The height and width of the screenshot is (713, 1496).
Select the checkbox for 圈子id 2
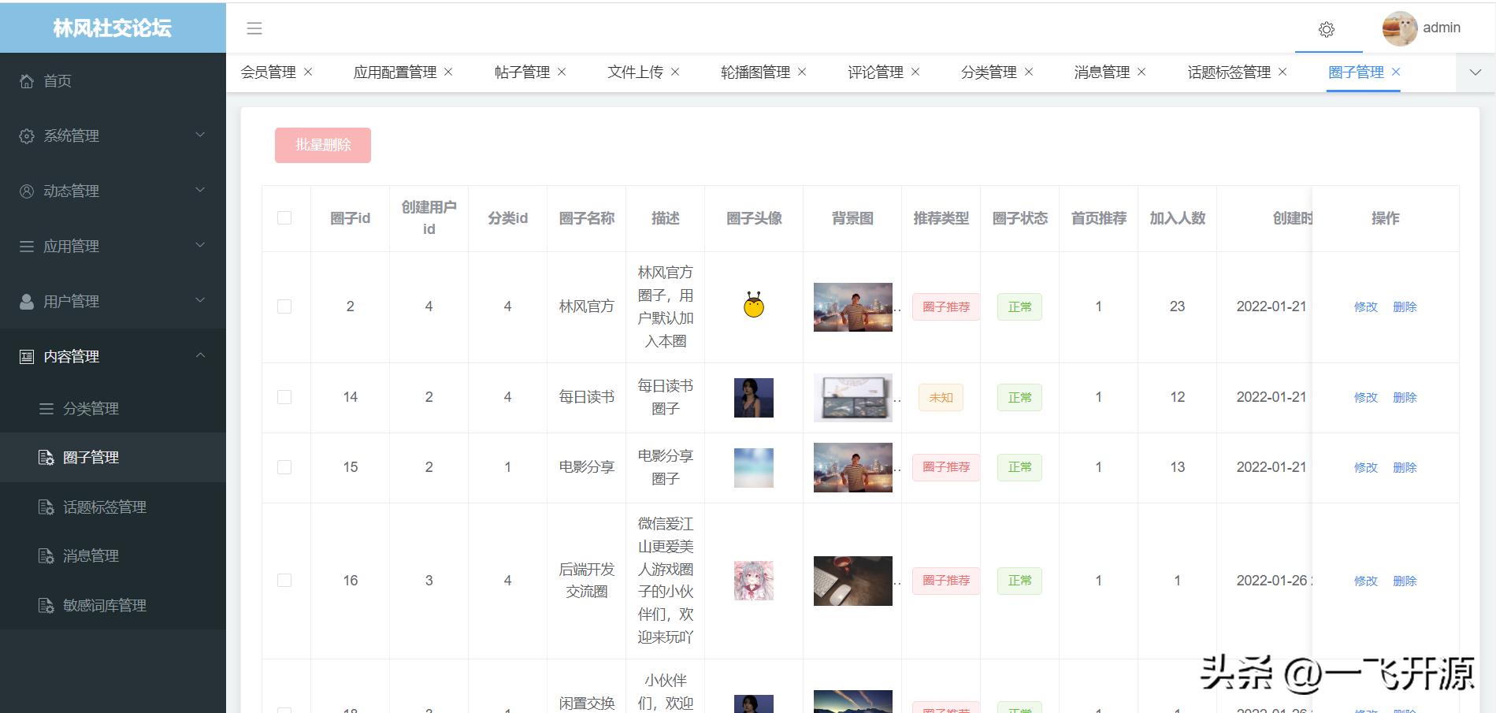[x=284, y=306]
